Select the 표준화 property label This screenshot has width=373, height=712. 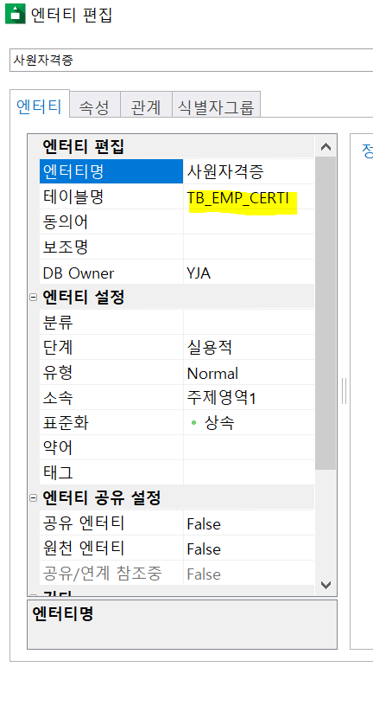tap(66, 423)
